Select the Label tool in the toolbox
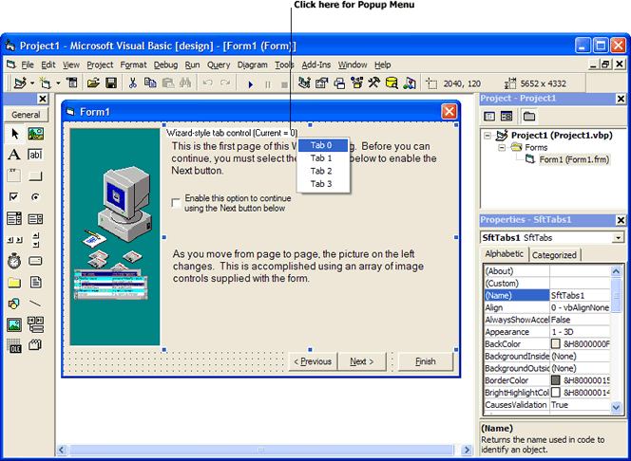The height and width of the screenshot is (461, 631). 14,155
